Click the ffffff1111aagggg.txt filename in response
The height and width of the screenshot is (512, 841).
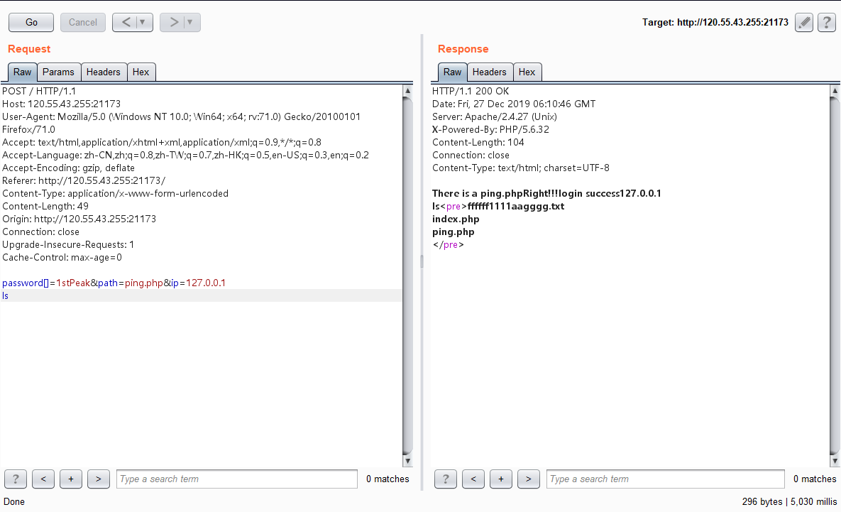515,206
